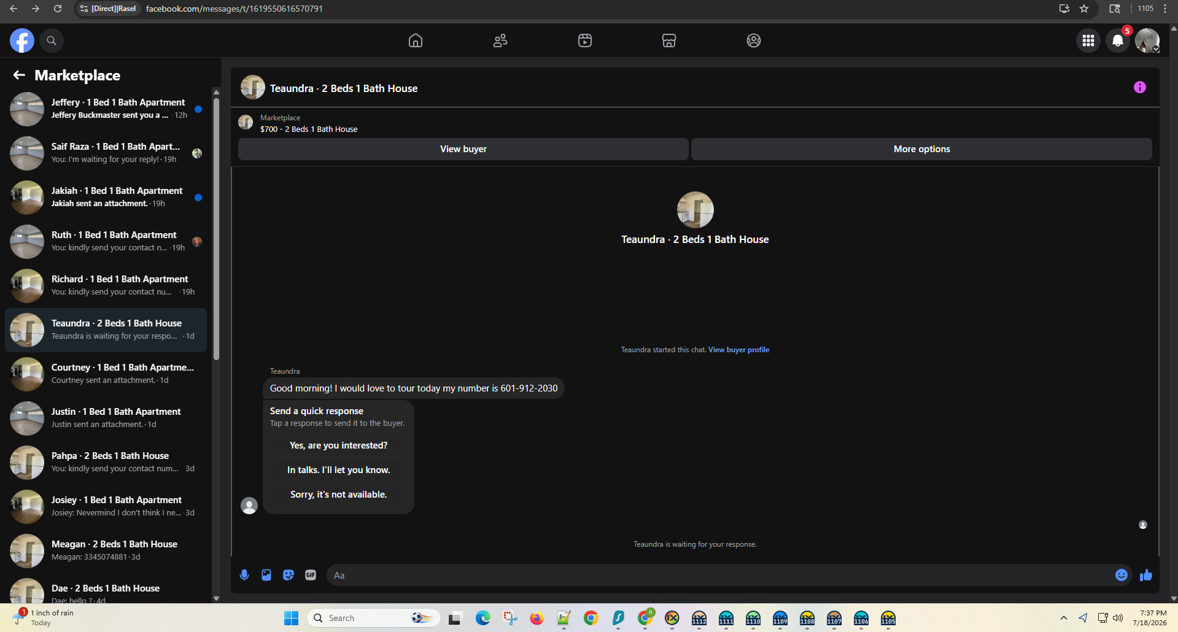Open Courtney conversation
The height and width of the screenshot is (632, 1178).
[106, 374]
